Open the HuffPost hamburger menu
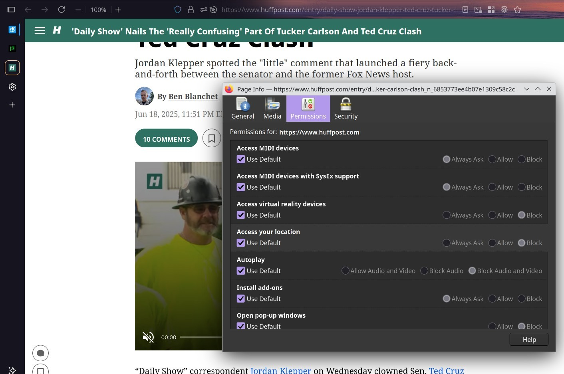The height and width of the screenshot is (374, 564). [40, 30]
